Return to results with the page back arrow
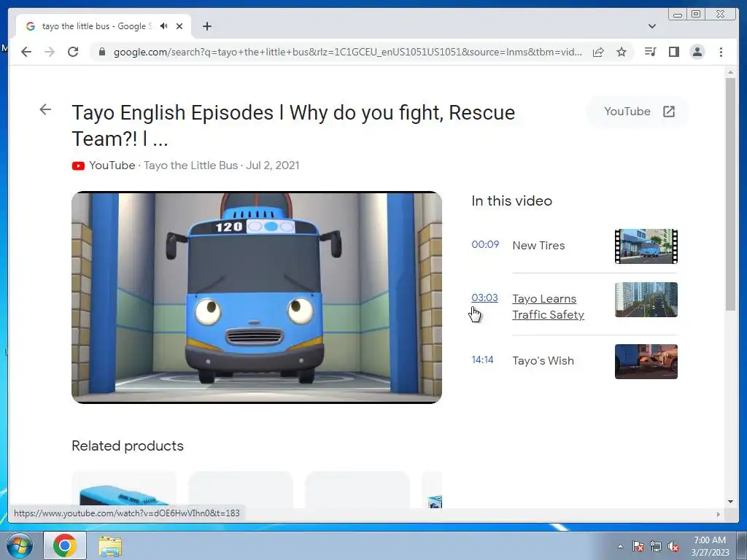The width and height of the screenshot is (747, 560). 45,109
